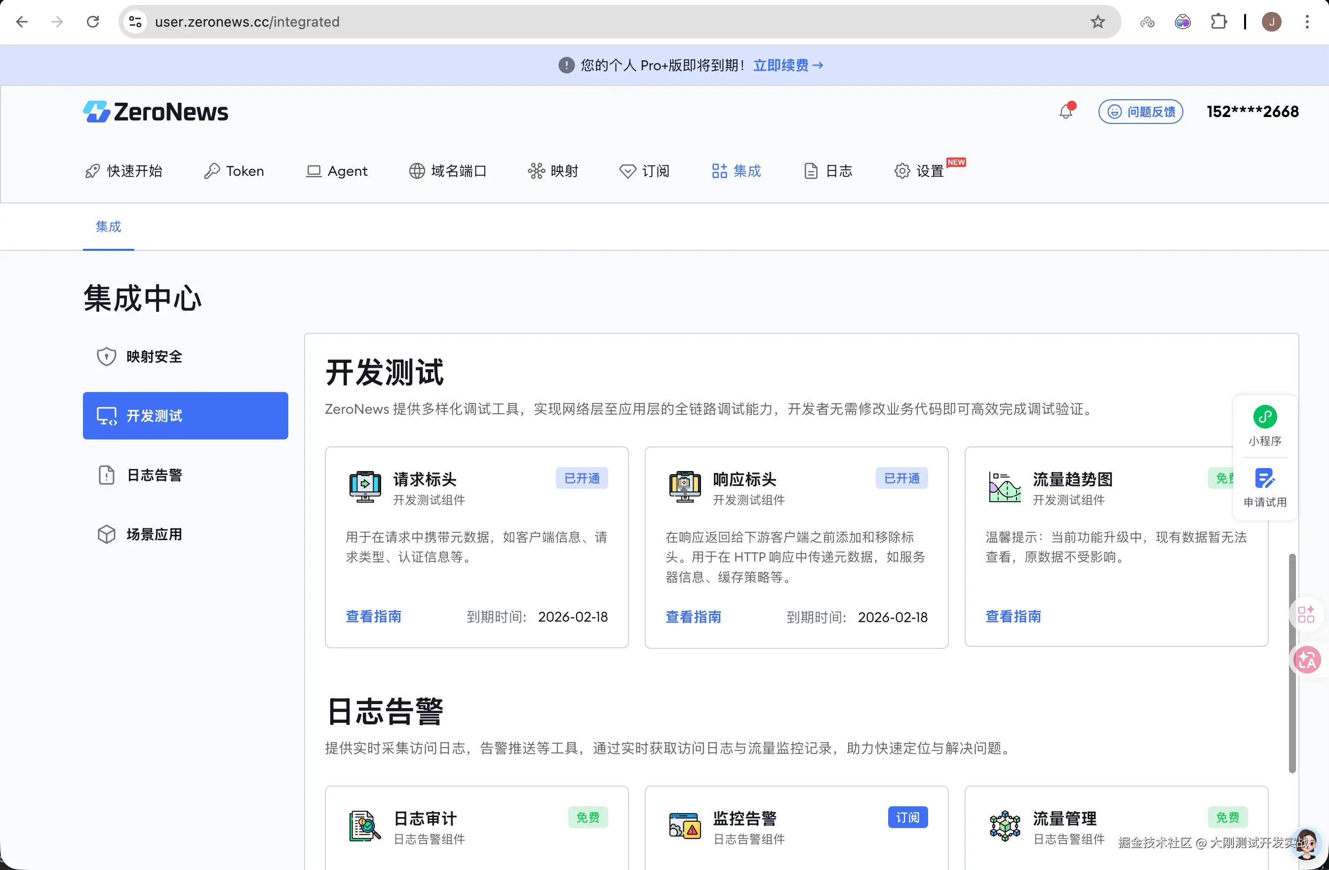This screenshot has width=1329, height=870.
Task: Click the 日志审计 card title
Action: [x=425, y=819]
